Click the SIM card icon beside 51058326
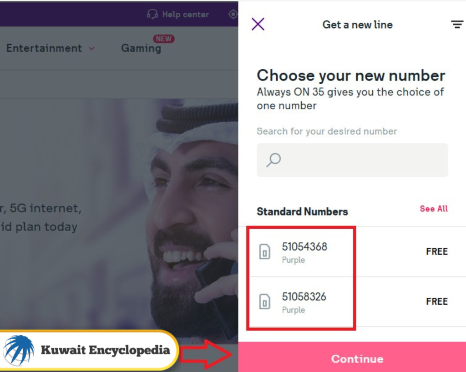This screenshot has height=372, width=466. [x=265, y=302]
